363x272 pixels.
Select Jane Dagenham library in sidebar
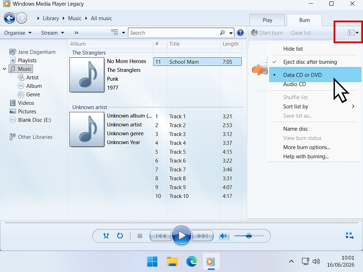pyautogui.click(x=32, y=52)
